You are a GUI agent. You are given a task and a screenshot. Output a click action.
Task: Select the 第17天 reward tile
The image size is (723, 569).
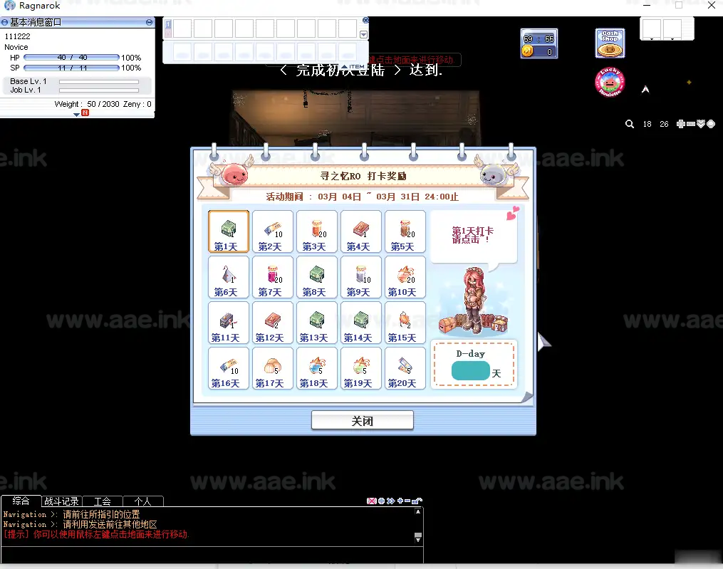[273, 368]
